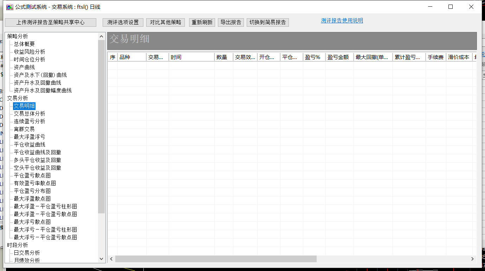The width and height of the screenshot is (485, 271).
Task: Sort table by 盈亏金额 column header
Action: [339, 57]
